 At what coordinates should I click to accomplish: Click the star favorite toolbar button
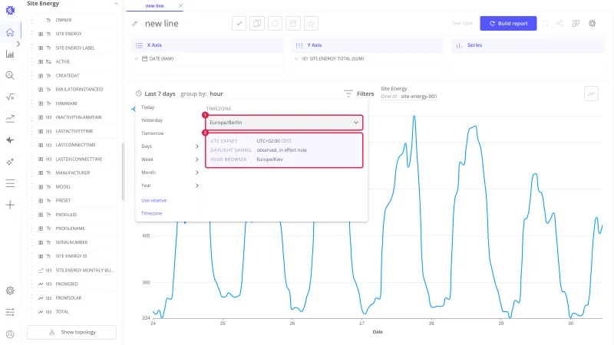(311, 24)
